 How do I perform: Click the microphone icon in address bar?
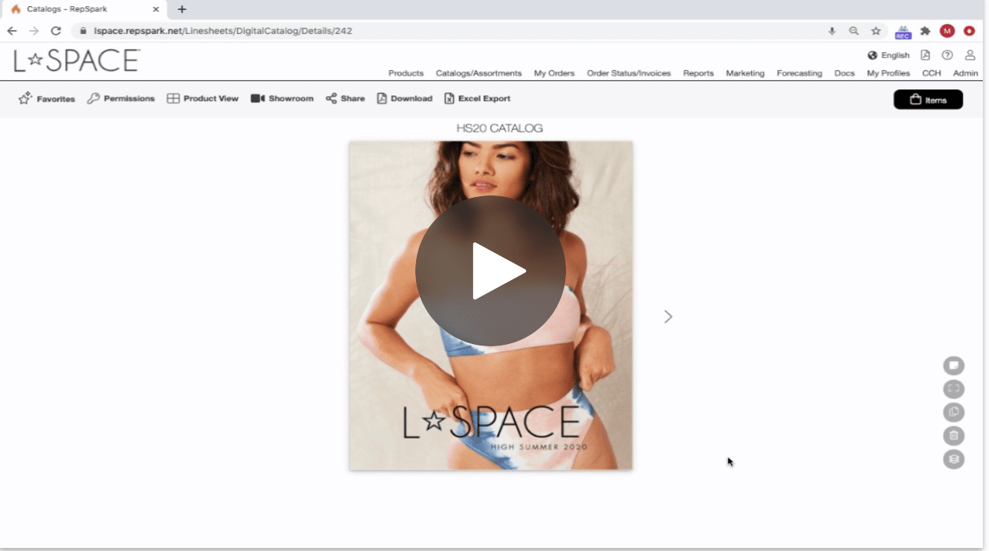[x=832, y=31]
